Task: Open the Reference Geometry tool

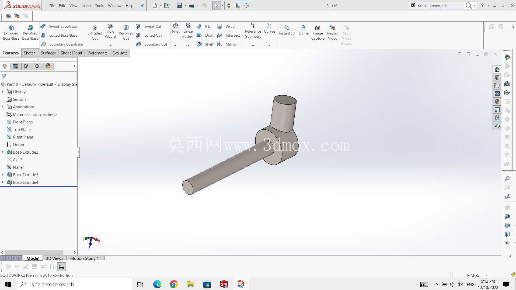Action: (x=253, y=31)
